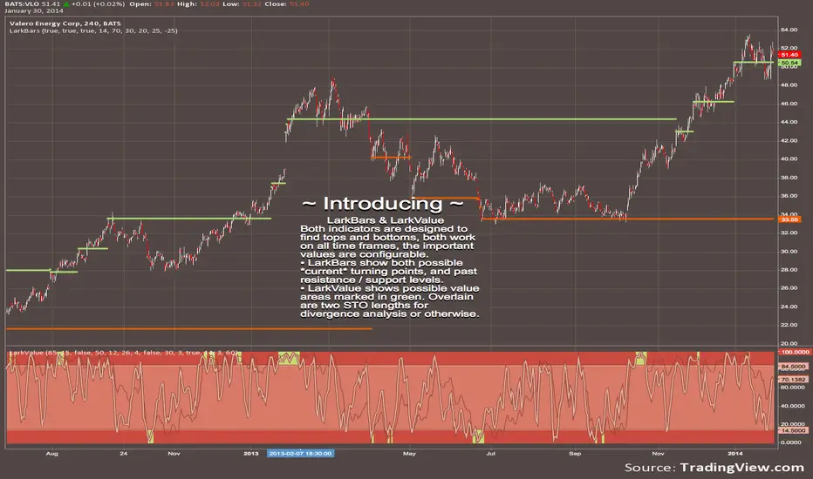813x479 pixels.
Task: Click the orange 33.55 support price label
Action: tap(789, 219)
